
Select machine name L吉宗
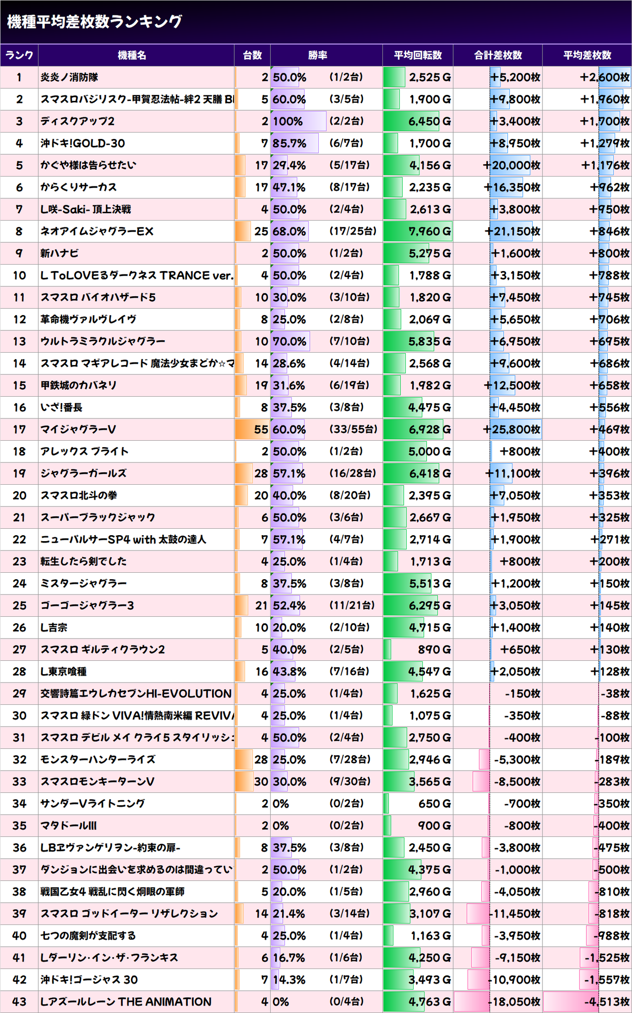pyautogui.click(x=54, y=628)
